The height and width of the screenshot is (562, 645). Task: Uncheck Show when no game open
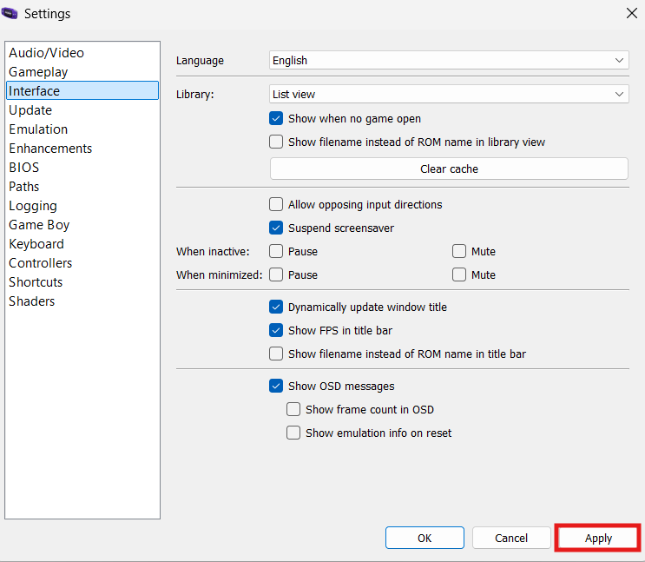coord(276,119)
